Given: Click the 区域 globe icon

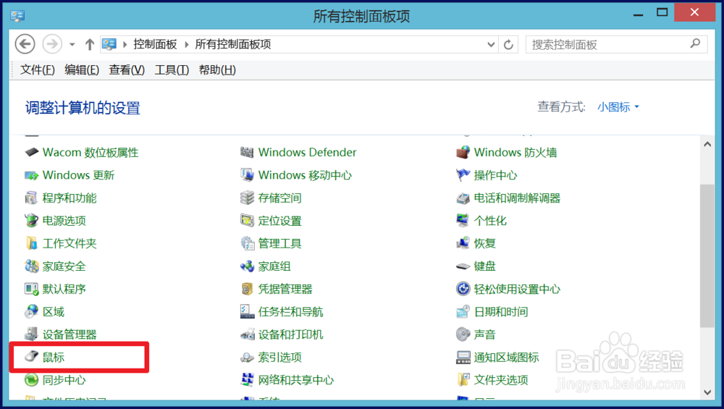Looking at the screenshot, I should [31, 311].
